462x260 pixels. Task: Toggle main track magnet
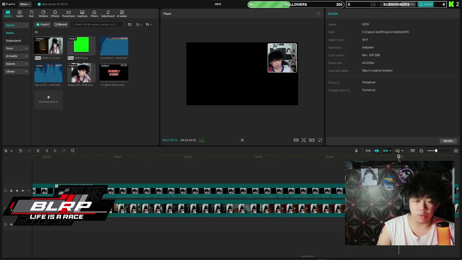(x=368, y=151)
